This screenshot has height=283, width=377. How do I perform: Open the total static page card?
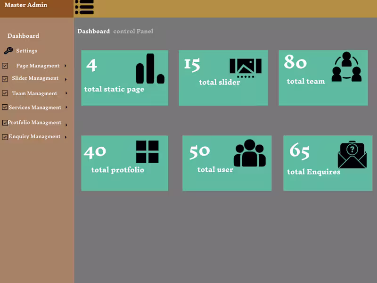pyautogui.click(x=124, y=78)
